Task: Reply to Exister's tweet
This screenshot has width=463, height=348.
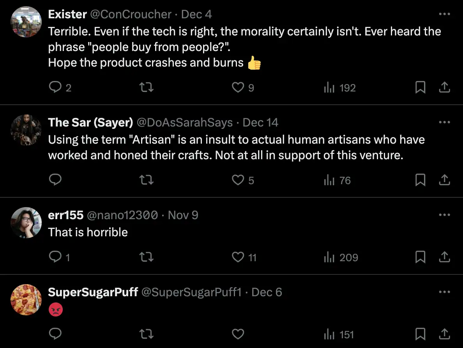Action: click(55, 88)
